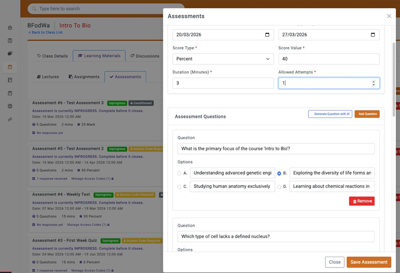Click the highlighted orange sidebar calendar icon
The image size is (400, 273).
click(10, 67)
